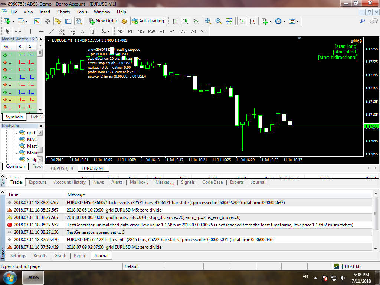Image resolution: width=380 pixels, height=285 pixels.
Task: Open the Periods clock dropdown
Action: point(280,21)
